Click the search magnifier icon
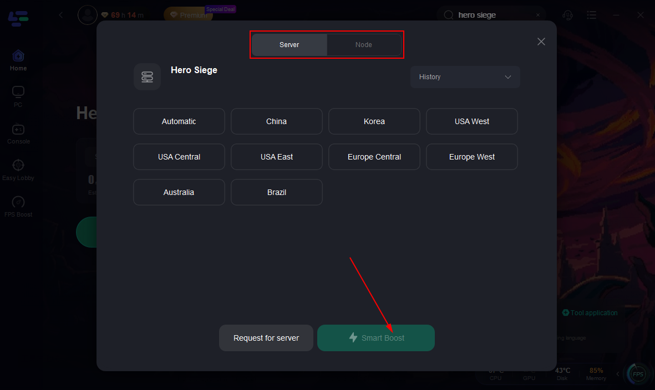The height and width of the screenshot is (390, 655). [449, 15]
